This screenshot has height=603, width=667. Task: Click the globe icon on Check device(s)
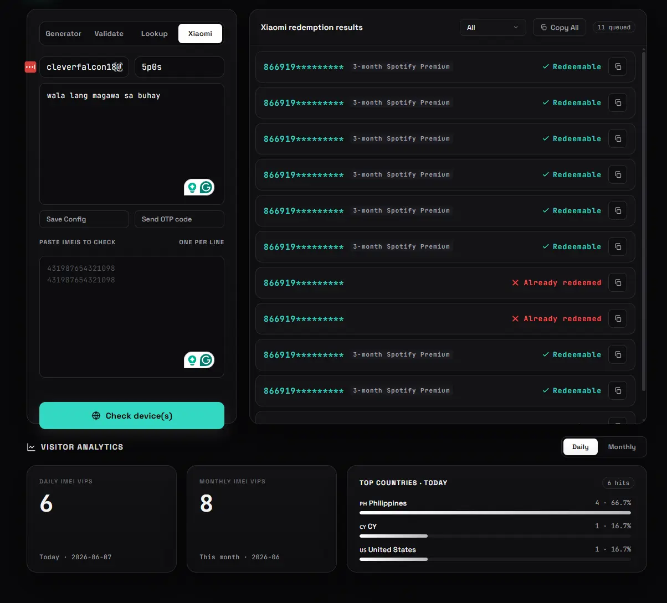coord(96,415)
